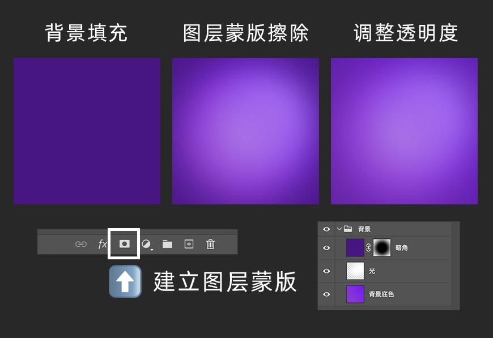Toggle visibility of the 光 layer
Viewport: 493px width, 338px height.
point(326,270)
